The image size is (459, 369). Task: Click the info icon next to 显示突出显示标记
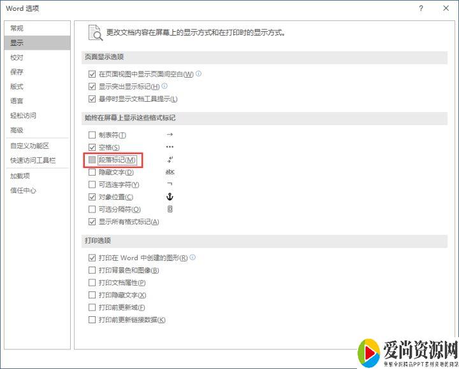pos(164,86)
